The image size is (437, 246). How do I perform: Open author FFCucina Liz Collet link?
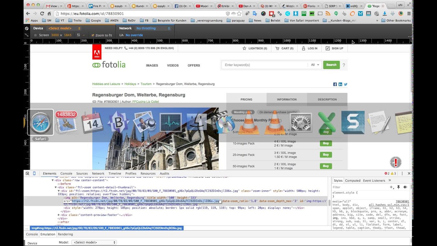pos(145,102)
